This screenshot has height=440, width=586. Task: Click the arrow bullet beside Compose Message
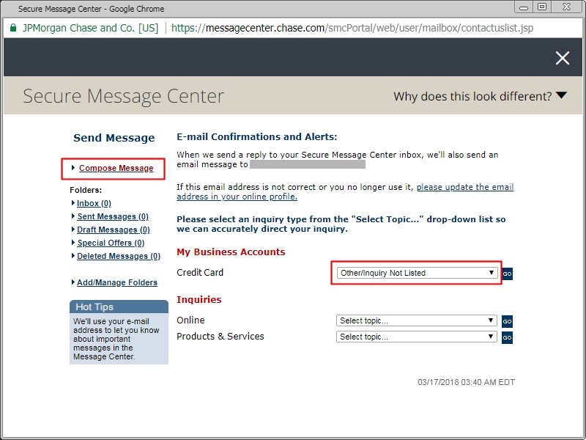pos(73,168)
